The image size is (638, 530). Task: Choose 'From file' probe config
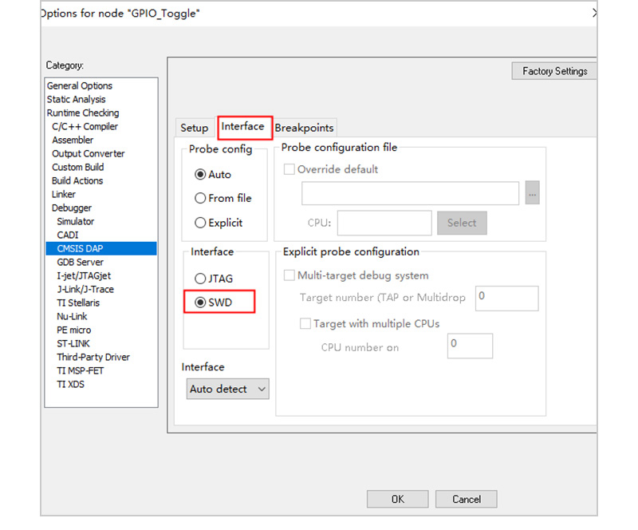pyautogui.click(x=200, y=198)
